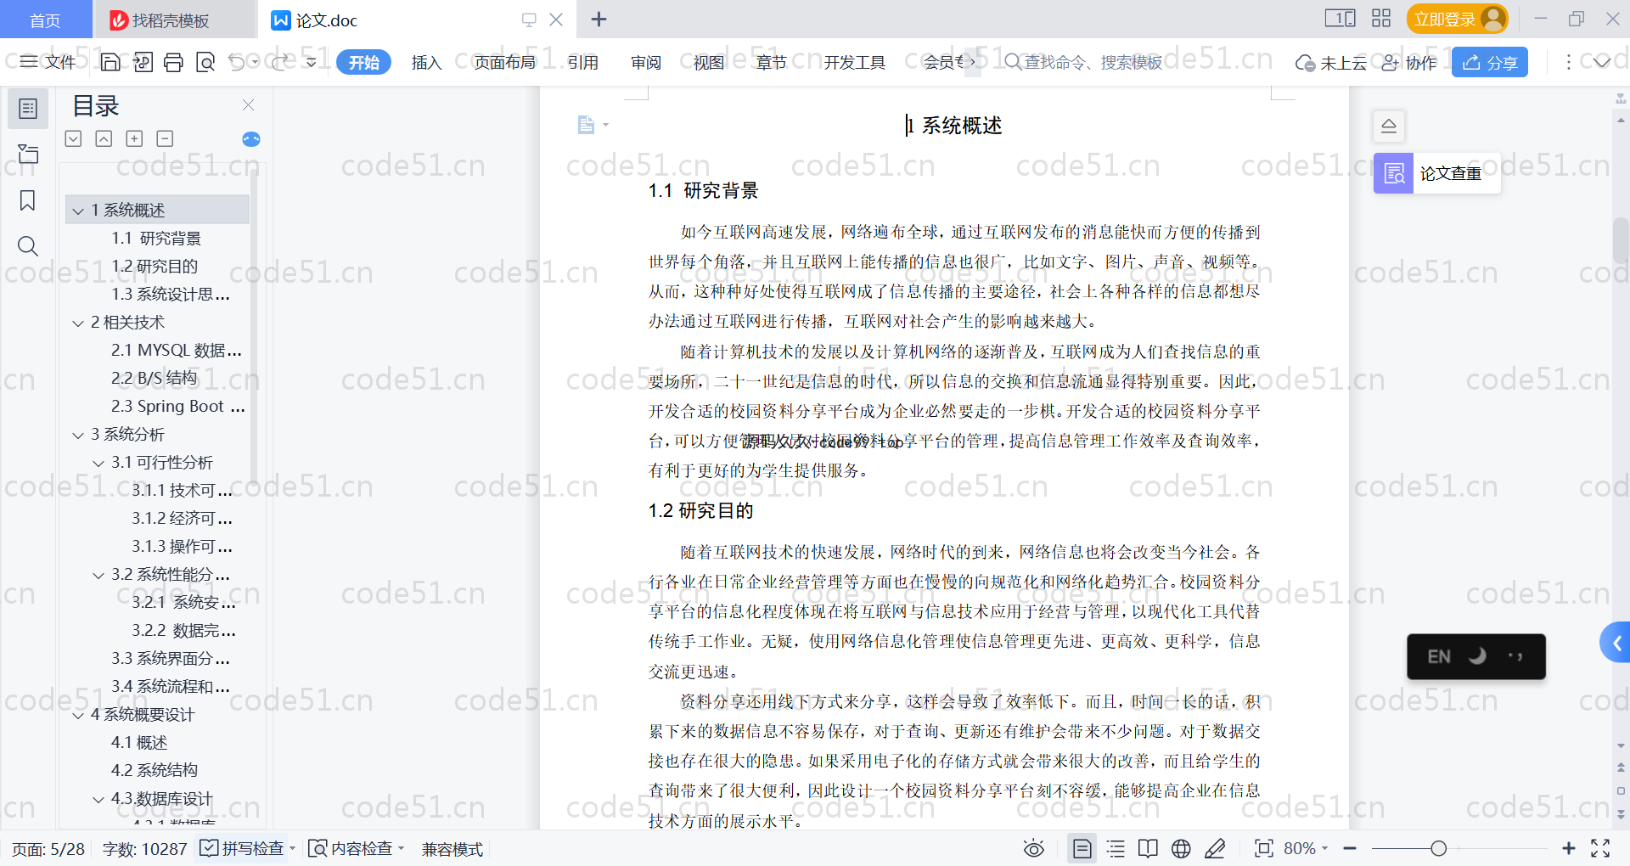The image size is (1630, 866).
Task: Open the 页面布局 ribbon tab
Action: [x=504, y=63]
